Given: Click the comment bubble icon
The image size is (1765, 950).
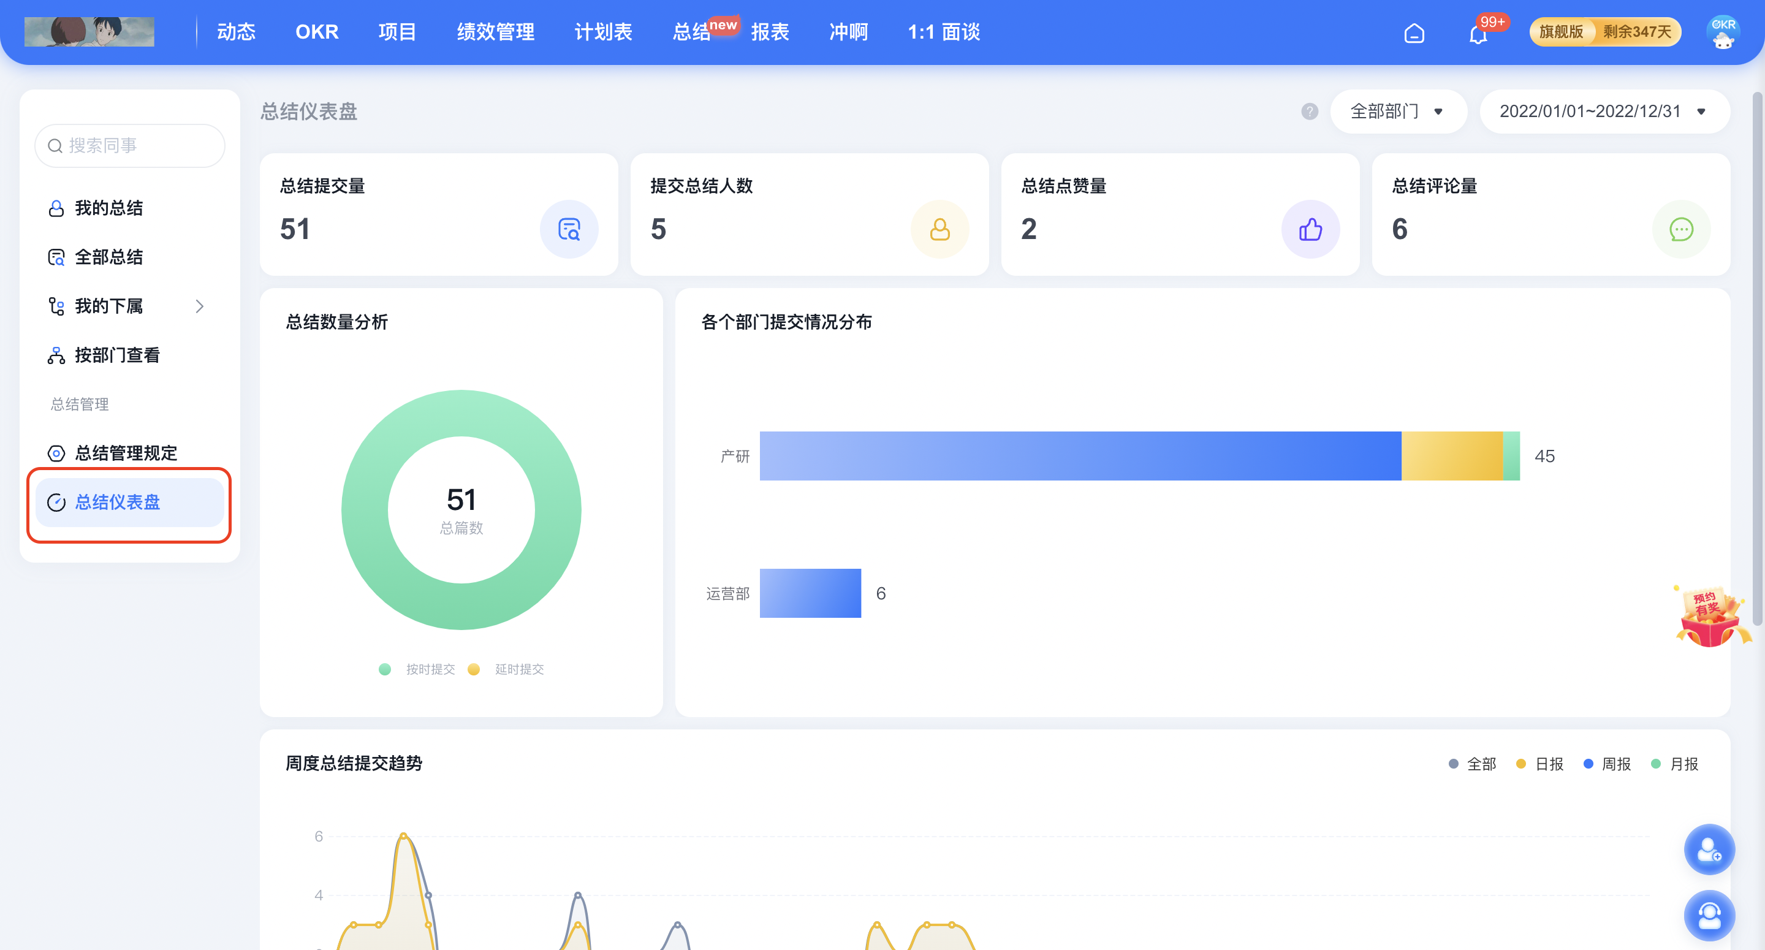Looking at the screenshot, I should click(1680, 229).
